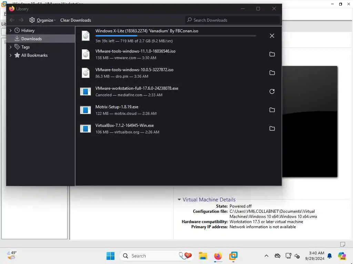
Task: Open network status tray icon
Action: click(288, 256)
